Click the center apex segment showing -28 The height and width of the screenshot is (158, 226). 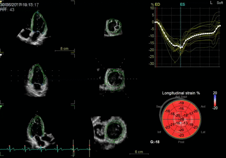pos(181,119)
